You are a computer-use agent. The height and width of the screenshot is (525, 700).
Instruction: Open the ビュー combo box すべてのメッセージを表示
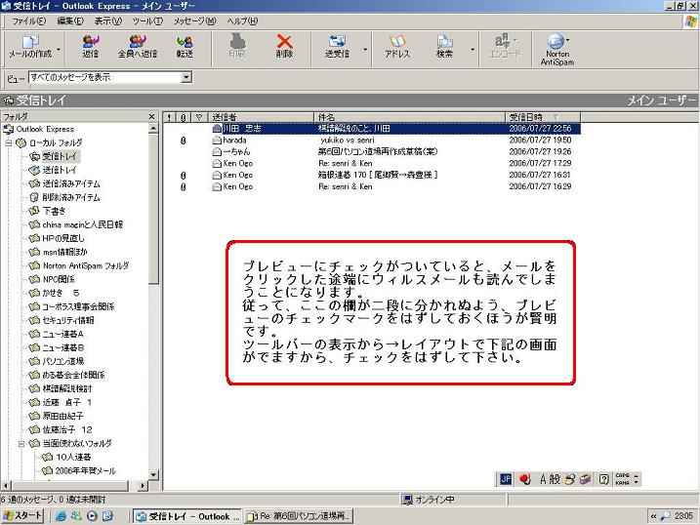tap(110, 78)
